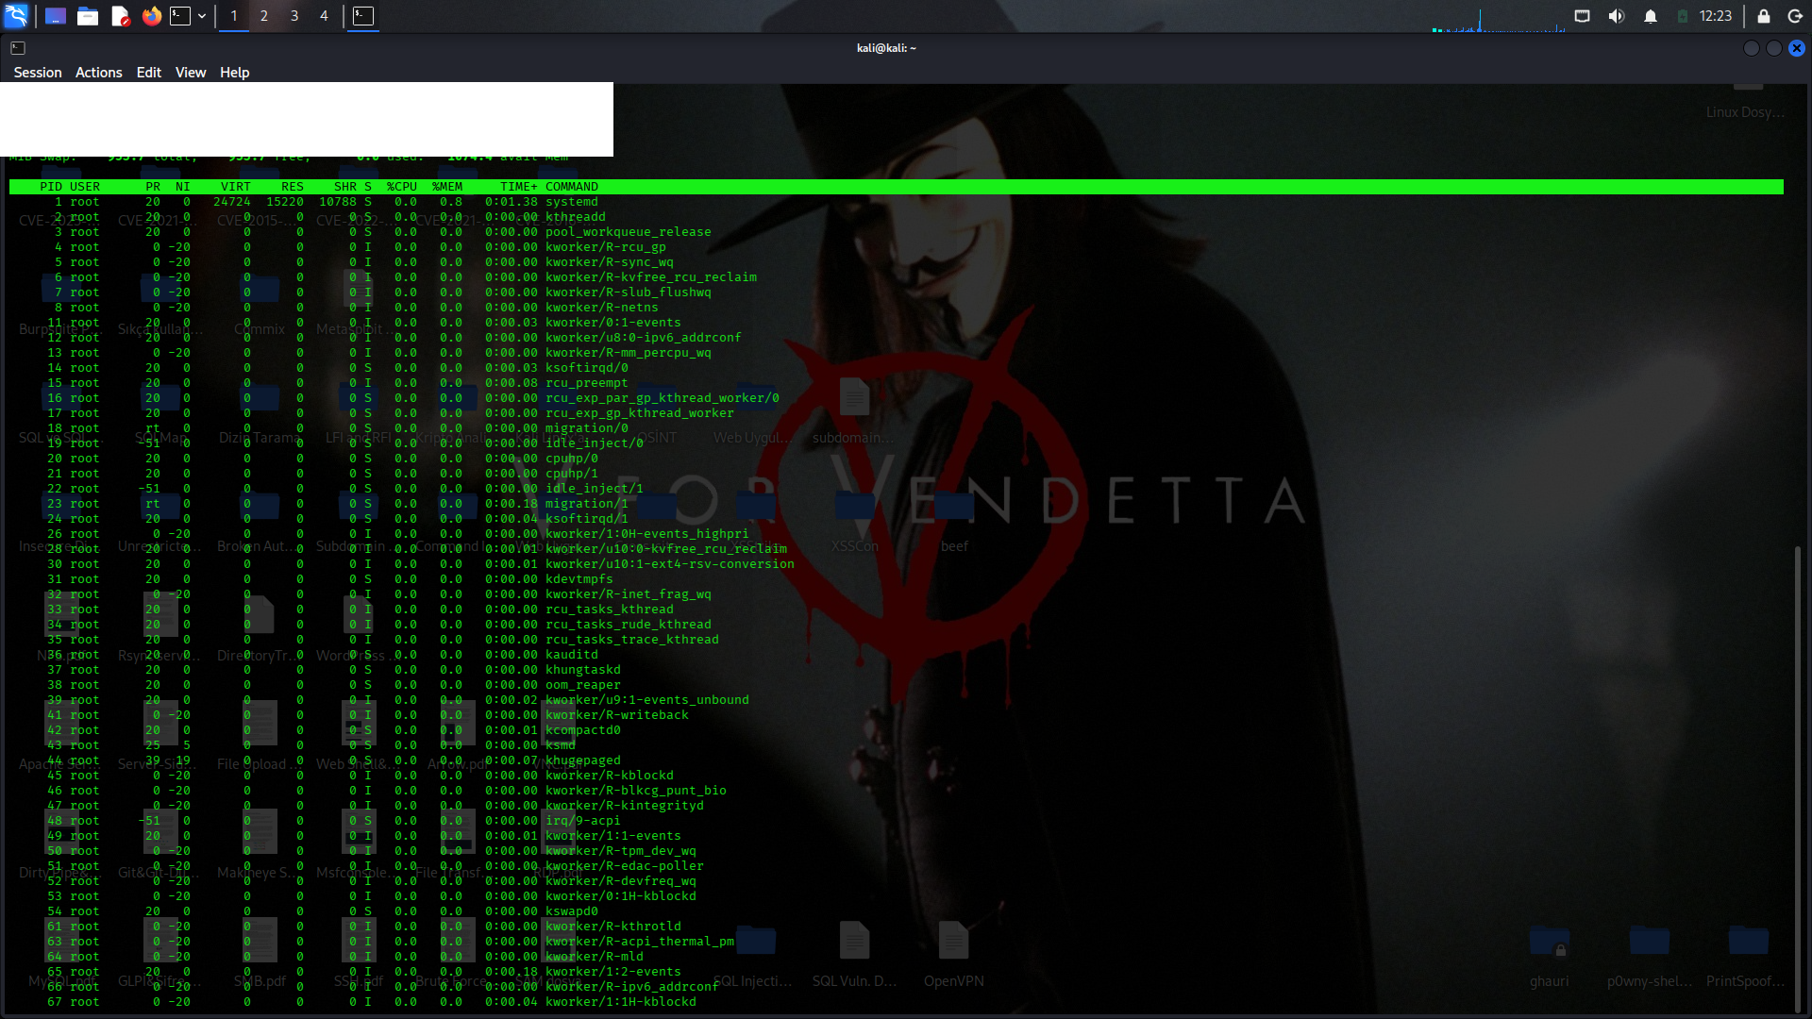The image size is (1812, 1019).
Task: Click the cpuhp/0 process name
Action: click(x=572, y=459)
